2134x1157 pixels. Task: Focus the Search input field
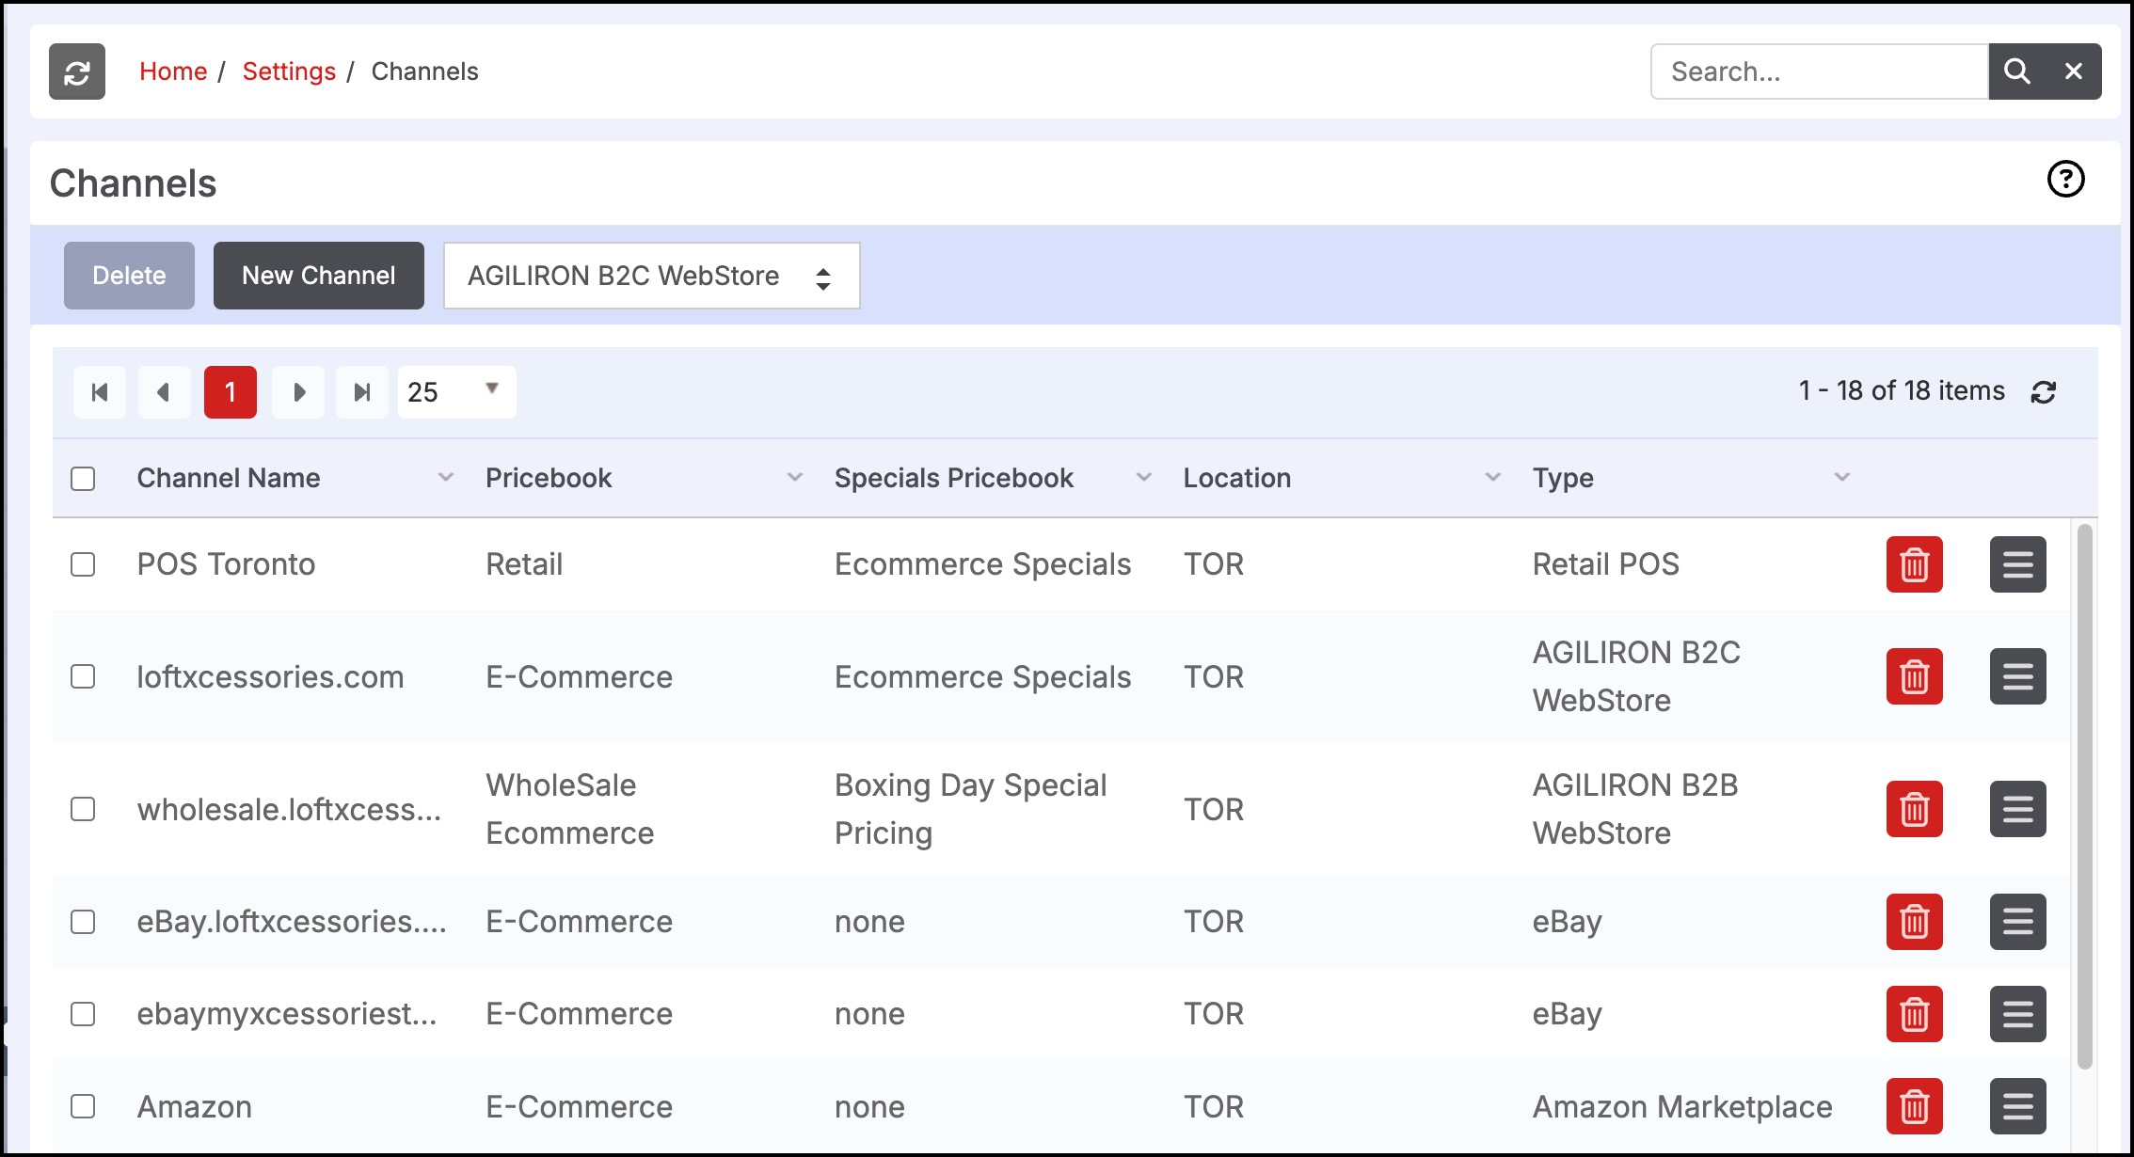pyautogui.click(x=1820, y=71)
